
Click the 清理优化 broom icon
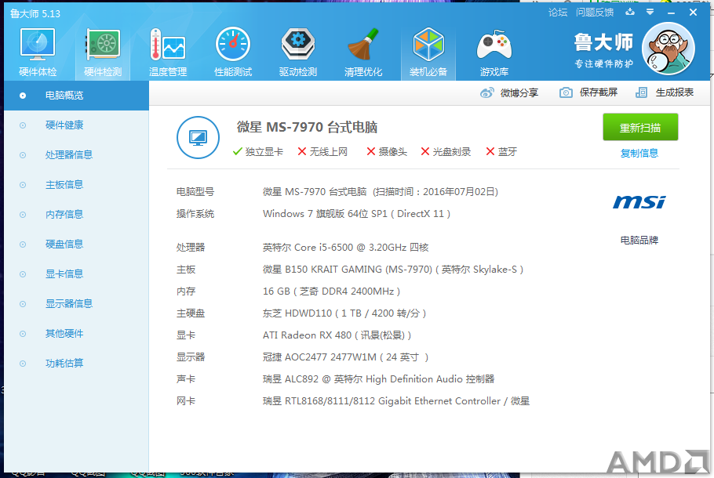coord(363,53)
